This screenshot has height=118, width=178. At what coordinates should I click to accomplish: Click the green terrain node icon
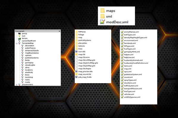click(20, 39)
